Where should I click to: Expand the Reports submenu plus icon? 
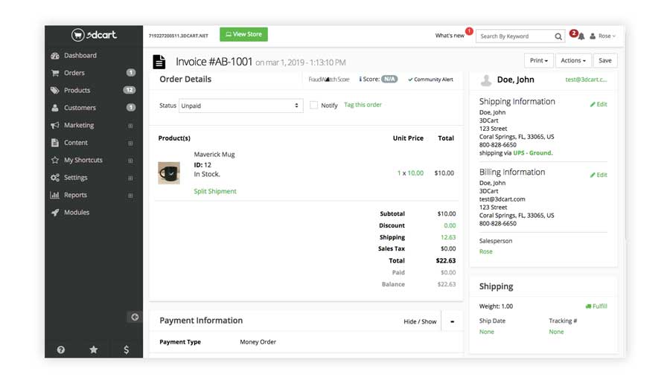coord(130,195)
